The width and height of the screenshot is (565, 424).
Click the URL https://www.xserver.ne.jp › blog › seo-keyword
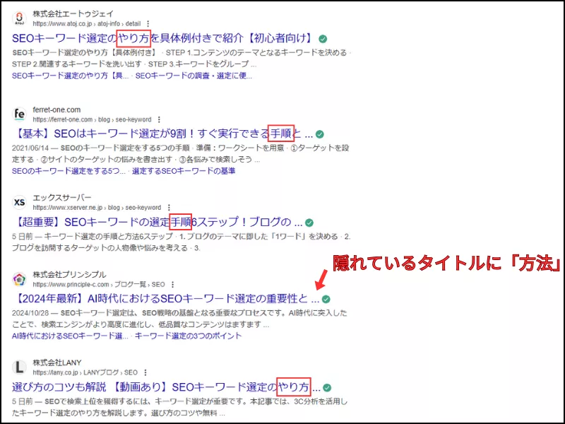click(x=97, y=208)
